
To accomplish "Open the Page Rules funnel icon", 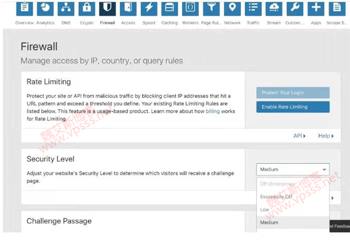I will (x=211, y=8).
